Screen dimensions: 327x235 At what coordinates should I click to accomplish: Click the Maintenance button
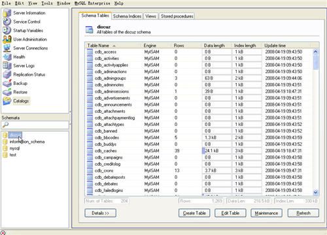click(266, 213)
